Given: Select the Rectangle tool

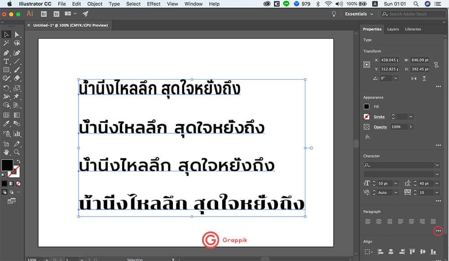Looking at the screenshot, I should pos(6,70).
